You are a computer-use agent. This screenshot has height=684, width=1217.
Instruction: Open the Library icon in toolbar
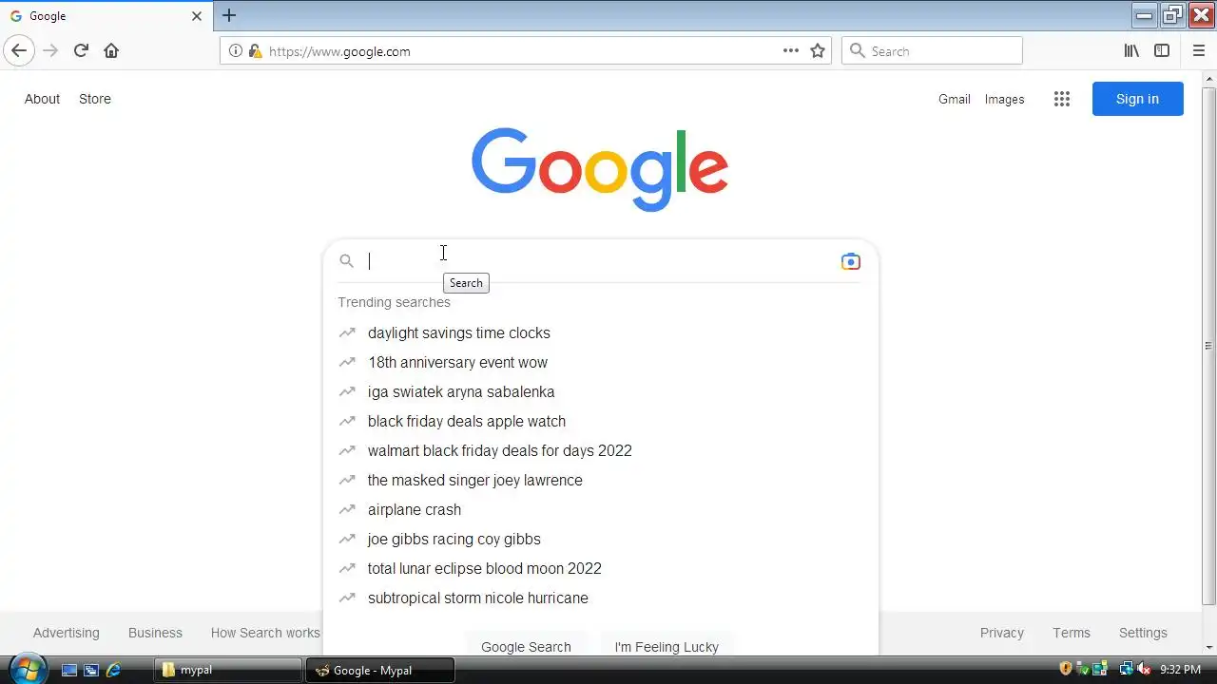pos(1131,51)
